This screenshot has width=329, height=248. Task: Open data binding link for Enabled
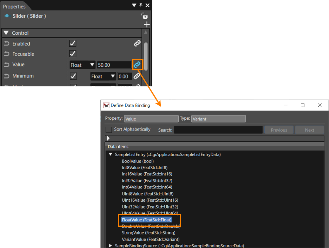137,43
